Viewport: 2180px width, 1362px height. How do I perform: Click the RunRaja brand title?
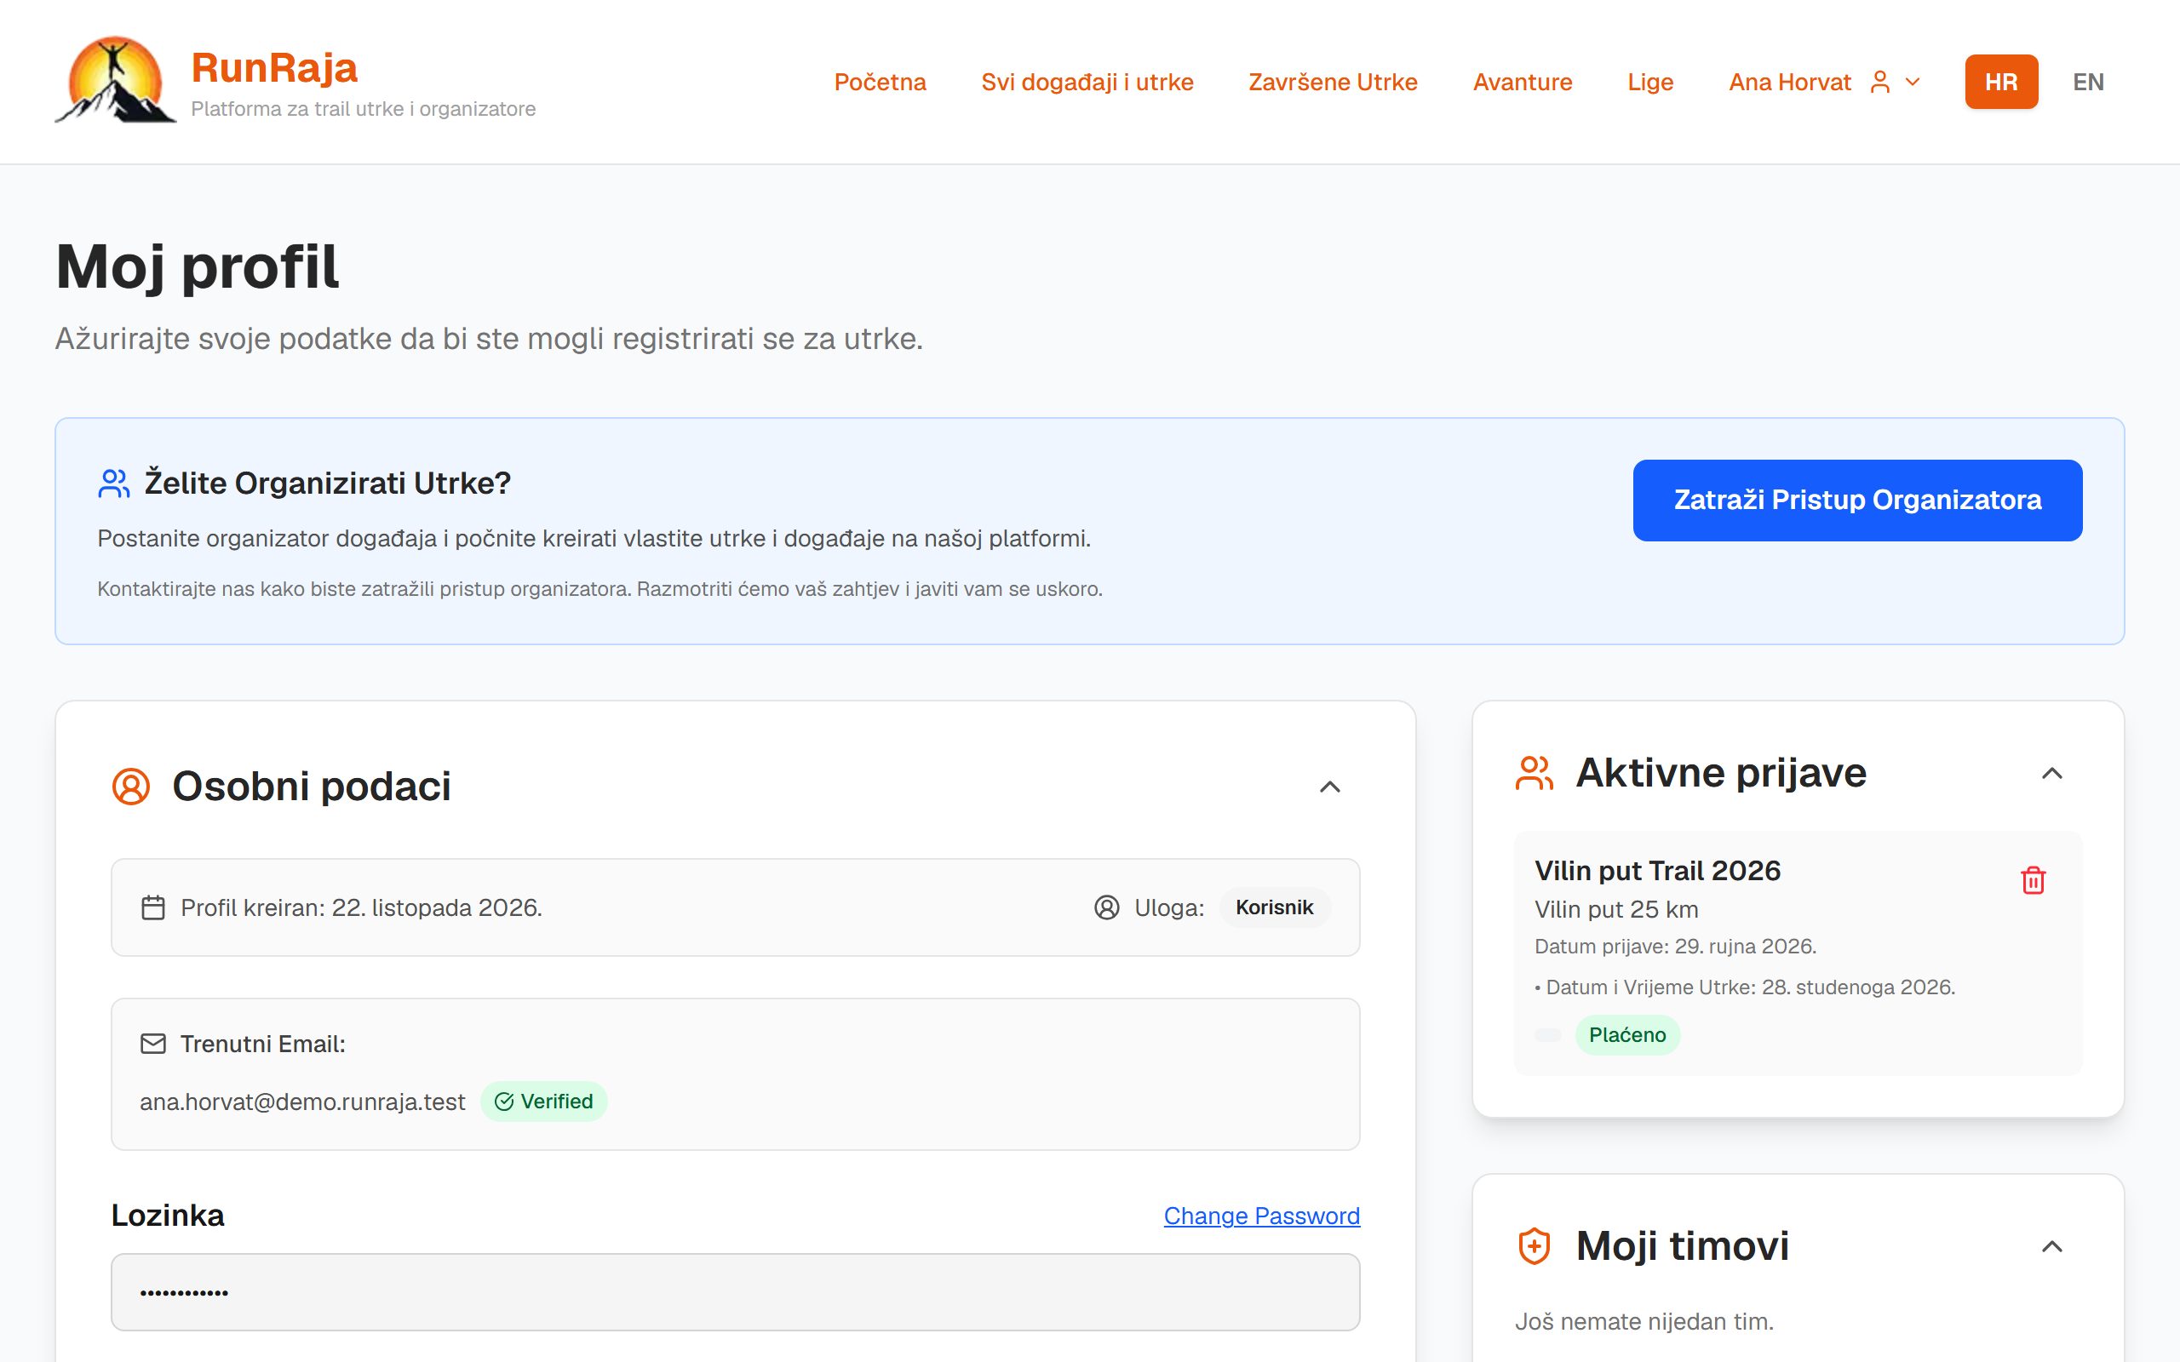point(274,67)
